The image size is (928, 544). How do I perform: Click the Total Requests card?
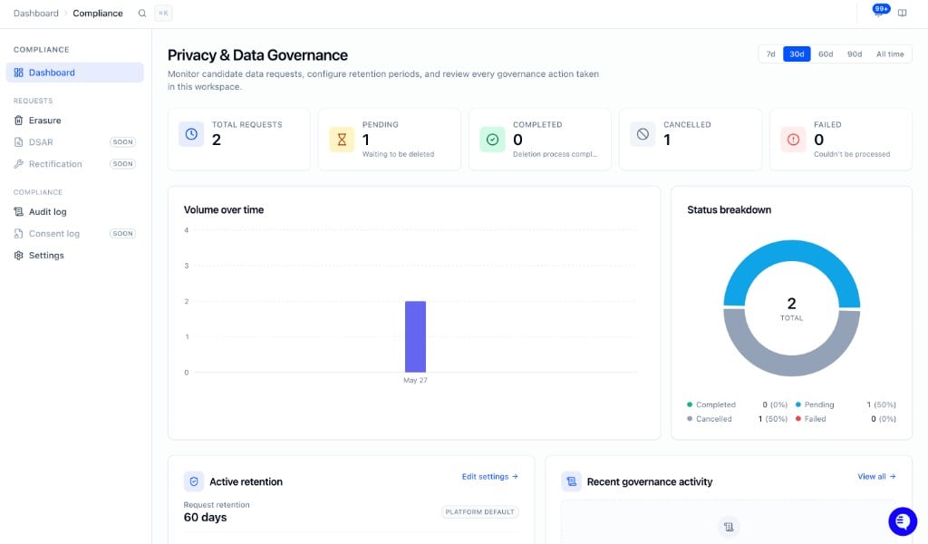tap(239, 140)
